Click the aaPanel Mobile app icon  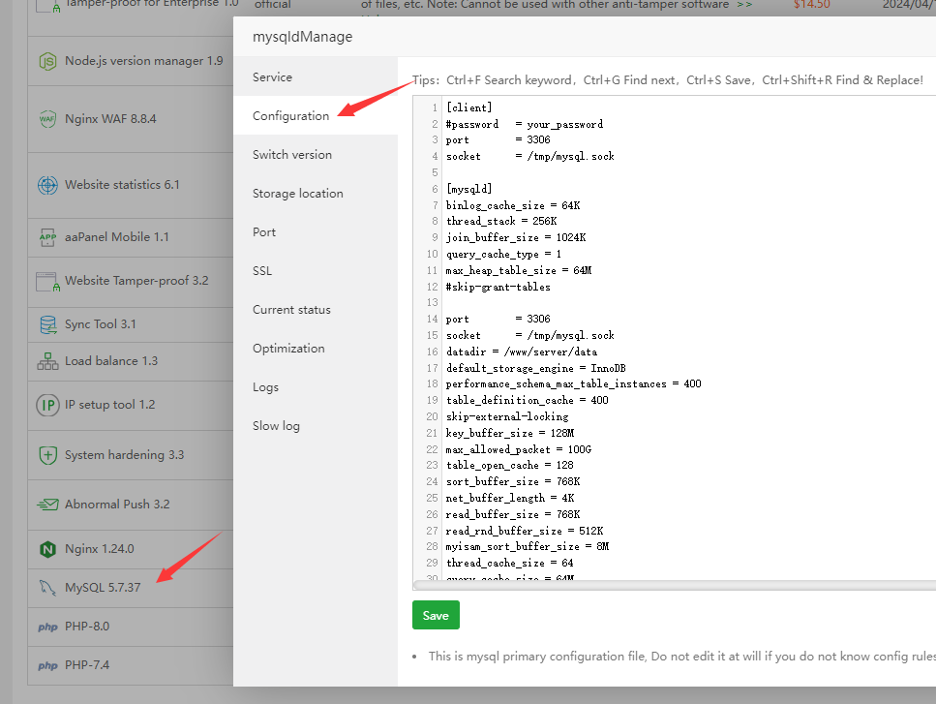(x=47, y=237)
